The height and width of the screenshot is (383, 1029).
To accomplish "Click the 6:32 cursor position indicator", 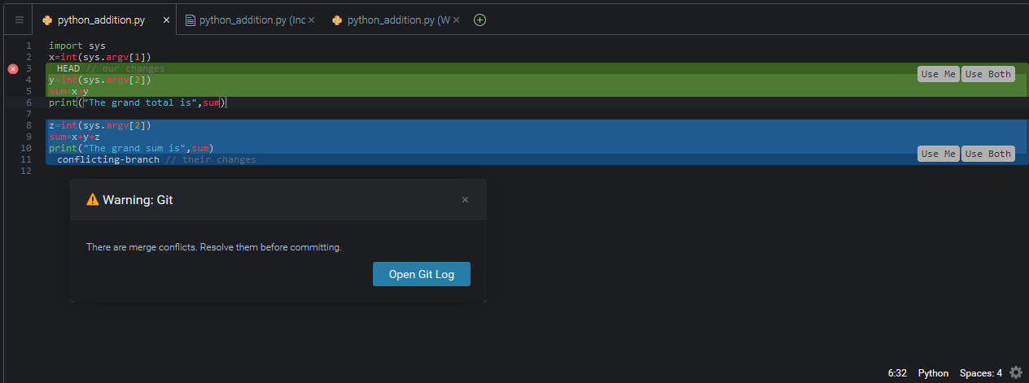I will tap(897, 373).
